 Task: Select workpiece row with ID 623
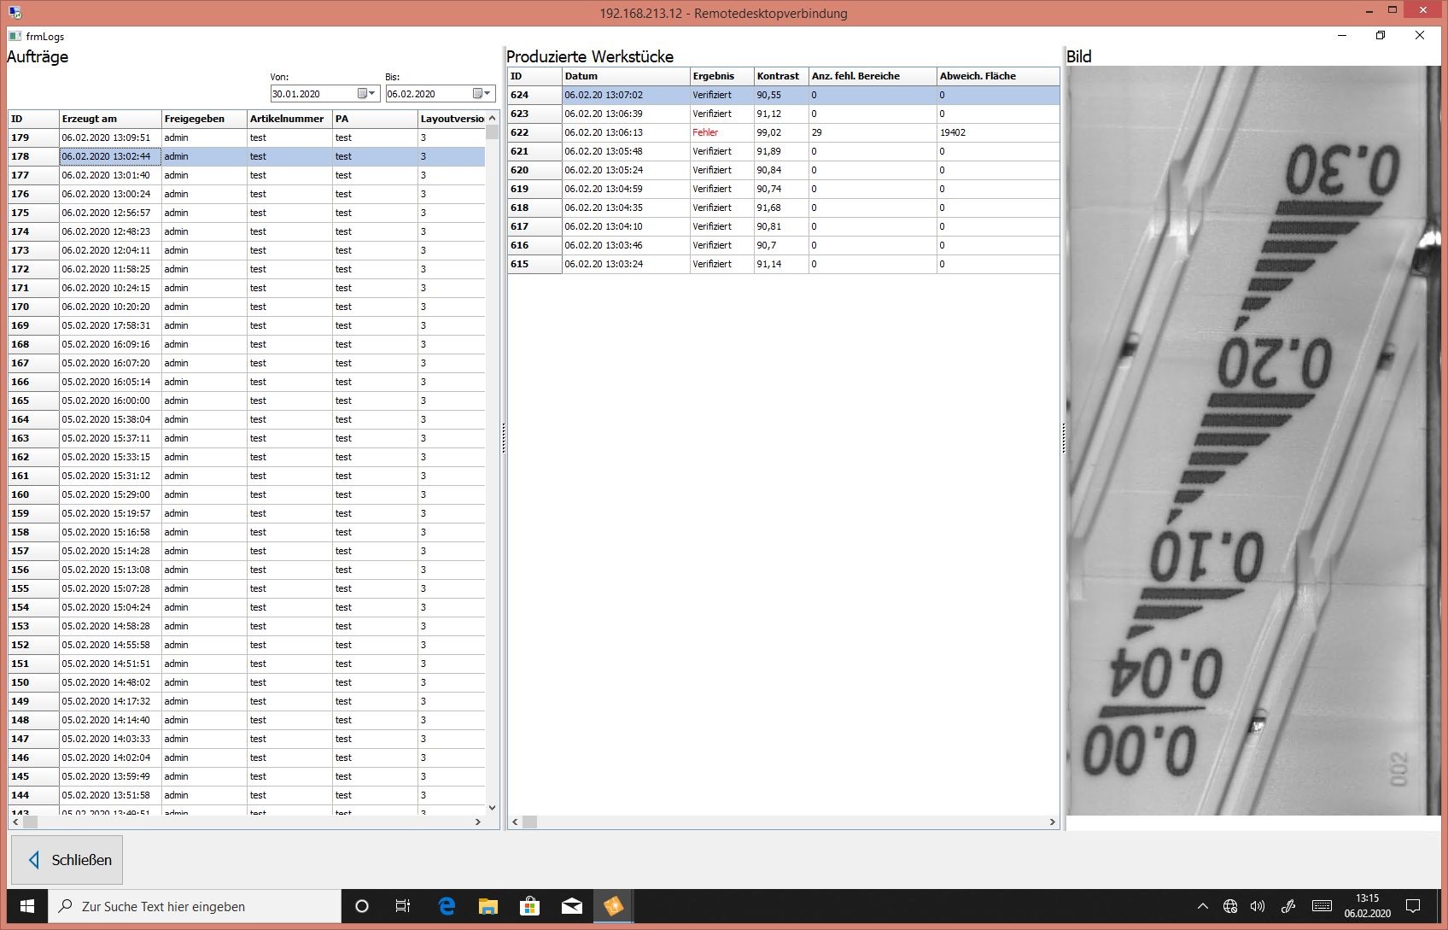tap(784, 114)
